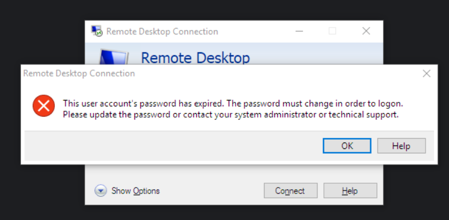Viewport: 449px width, 220px height.
Task: Open Help next to the Connect button
Action: pyautogui.click(x=350, y=191)
